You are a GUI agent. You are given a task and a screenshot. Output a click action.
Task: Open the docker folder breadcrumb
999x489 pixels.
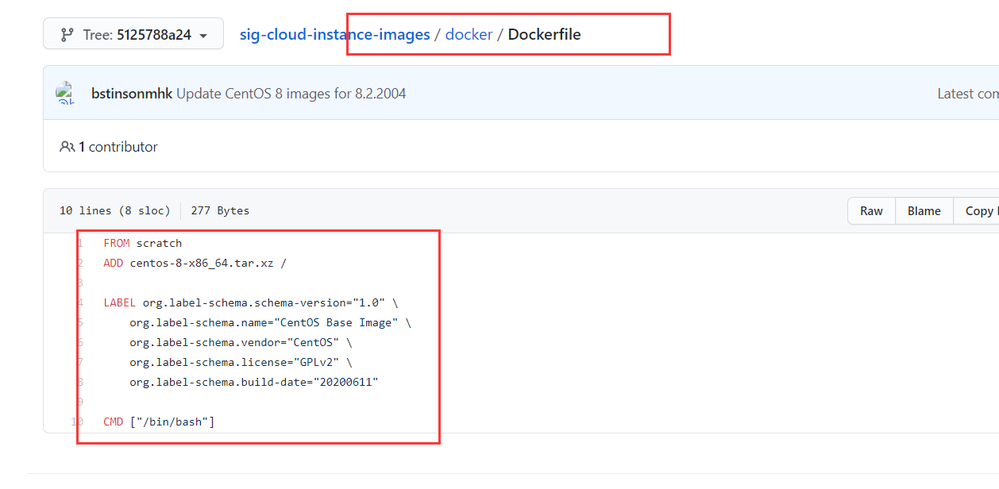(469, 34)
